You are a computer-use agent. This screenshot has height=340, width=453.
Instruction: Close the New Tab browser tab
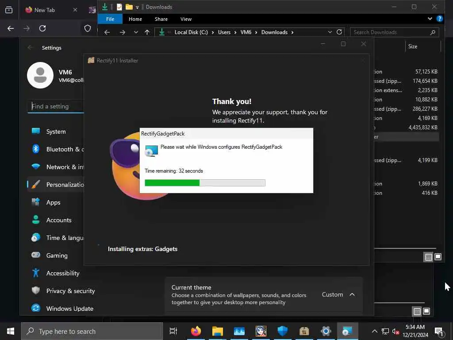point(75,10)
